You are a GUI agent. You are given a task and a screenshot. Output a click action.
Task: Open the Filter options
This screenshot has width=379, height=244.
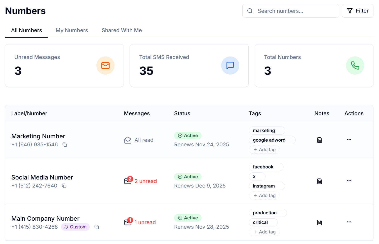coord(357,11)
